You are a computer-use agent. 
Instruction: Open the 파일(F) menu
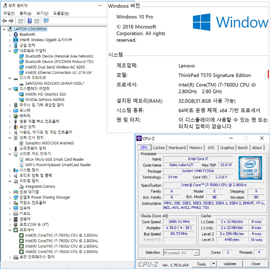point(9,13)
